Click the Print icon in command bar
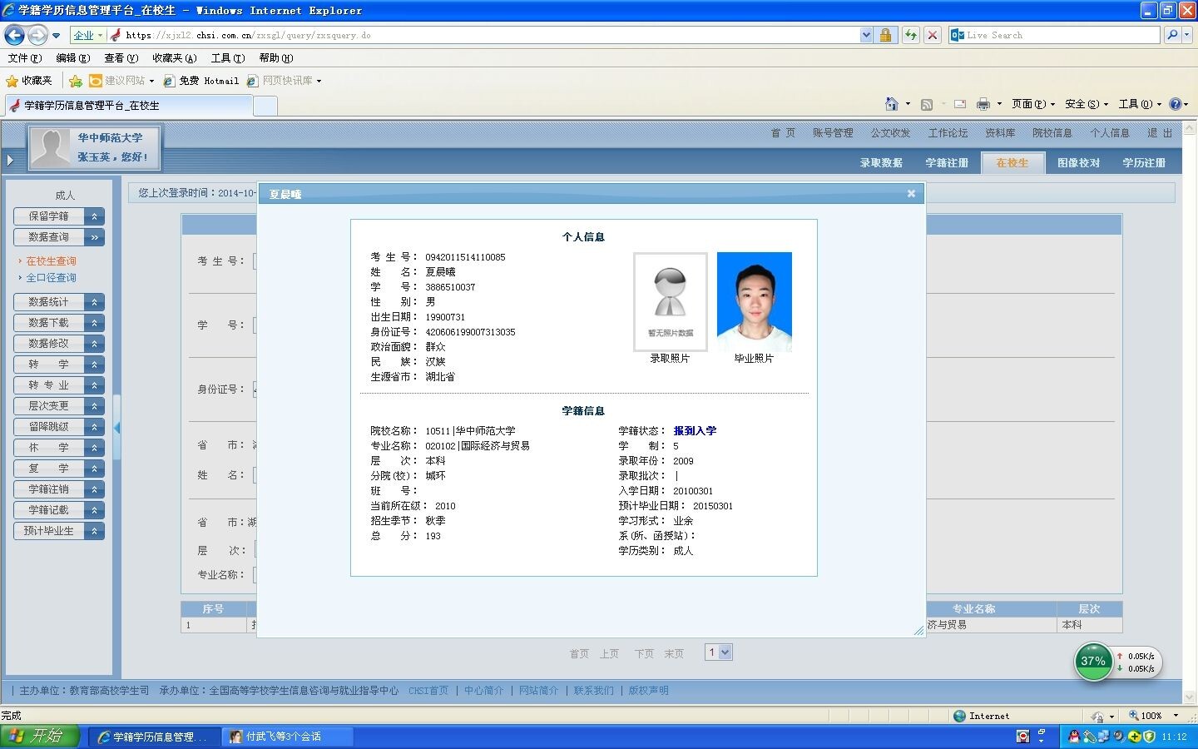The image size is (1198, 749). click(x=983, y=104)
